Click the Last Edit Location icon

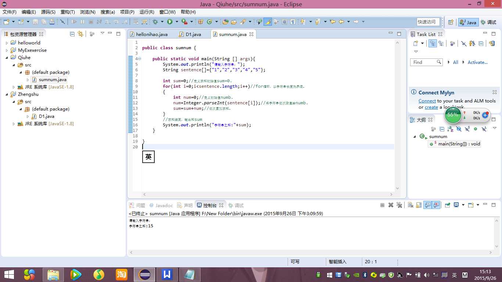333,22
